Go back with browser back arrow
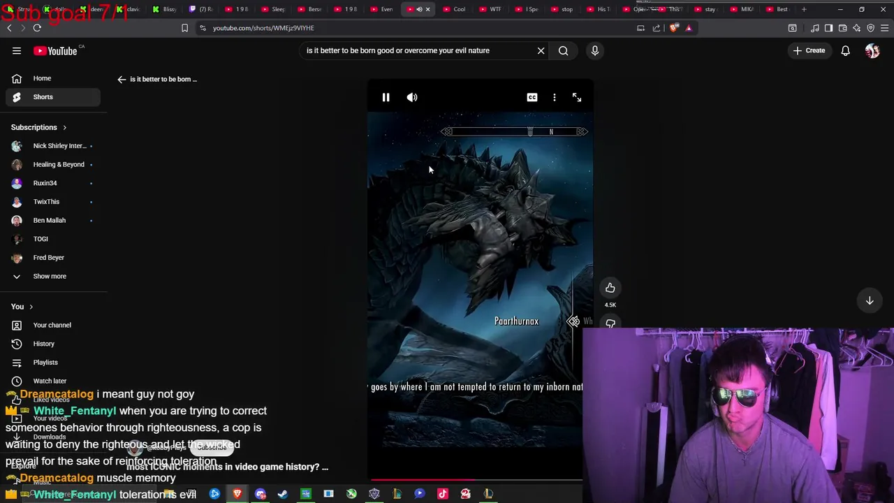Image resolution: width=894 pixels, height=503 pixels. click(9, 28)
